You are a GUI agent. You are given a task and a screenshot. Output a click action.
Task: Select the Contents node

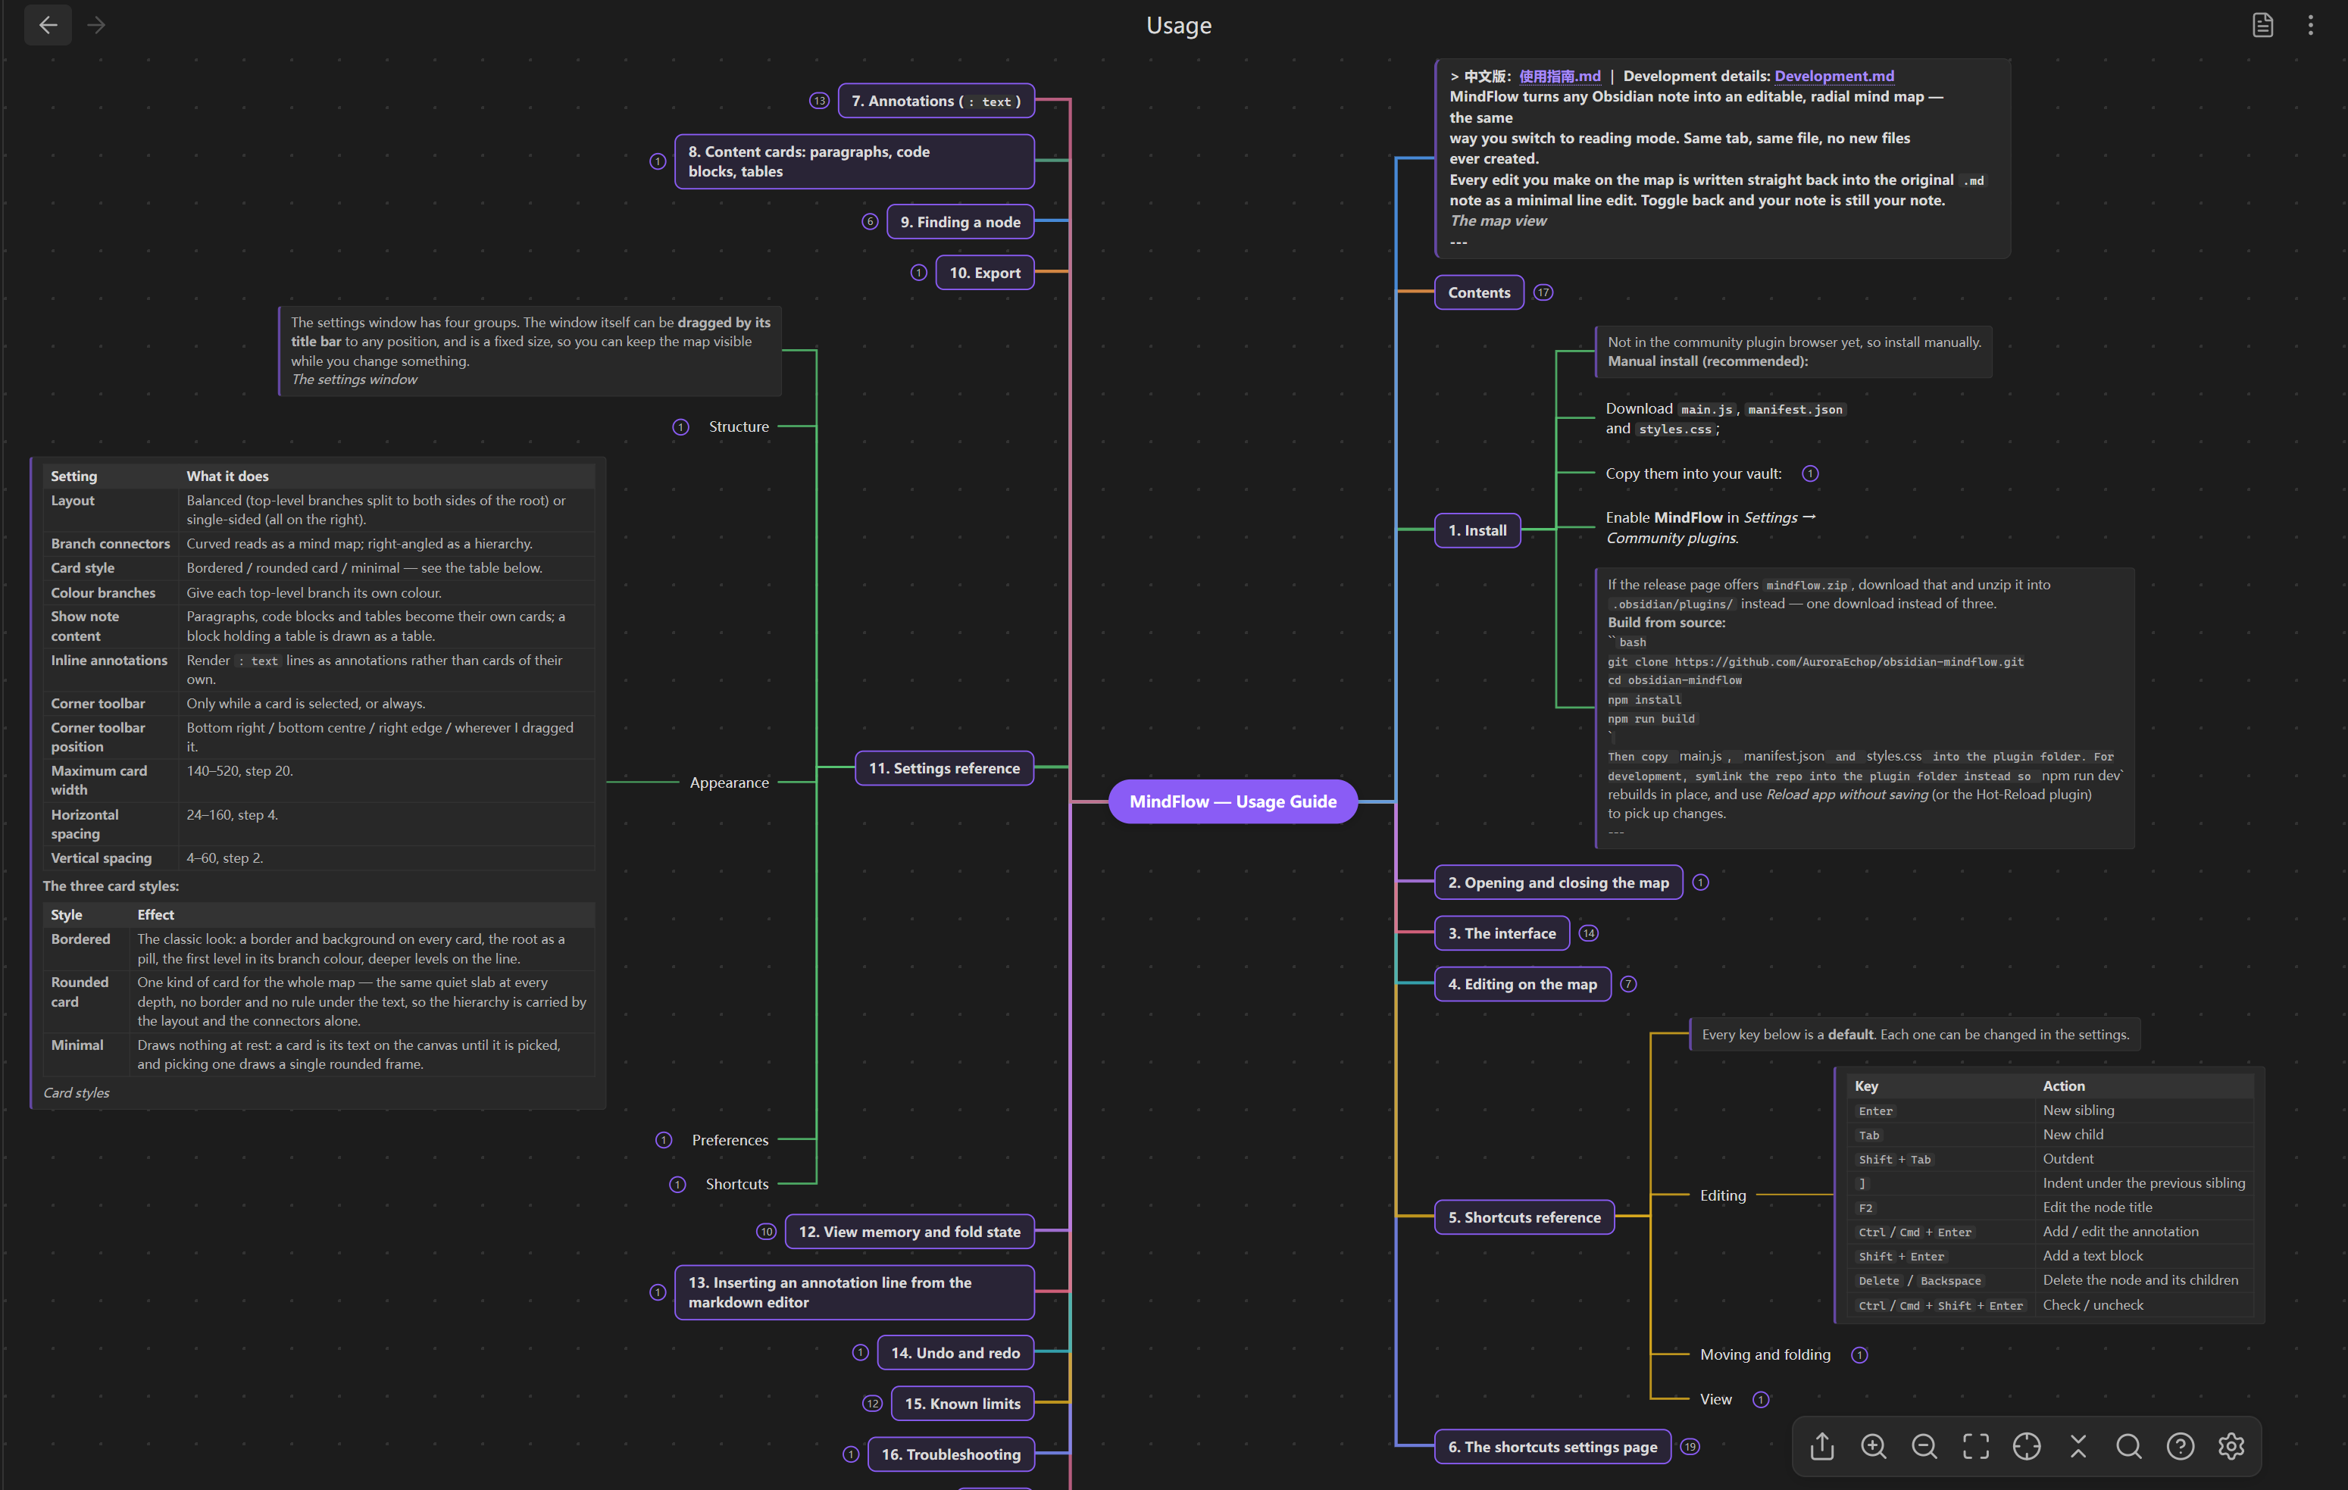[x=1479, y=292]
